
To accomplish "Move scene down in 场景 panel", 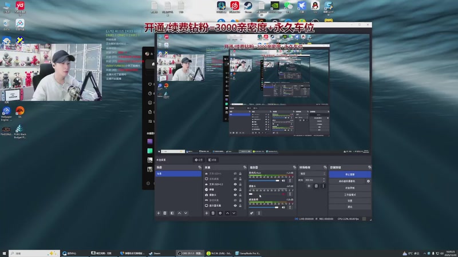I will pos(185,213).
